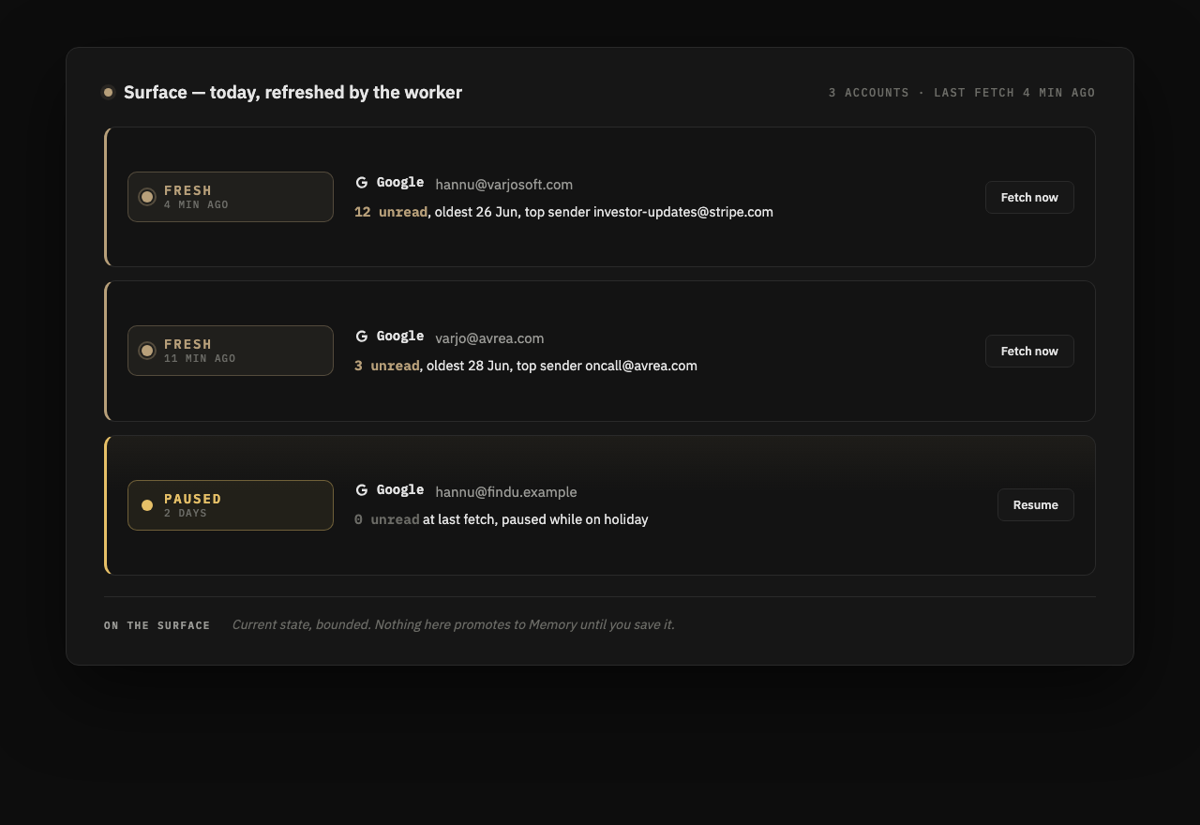
Task: Click the hannu@varjosoft.com email address
Action: point(504,185)
